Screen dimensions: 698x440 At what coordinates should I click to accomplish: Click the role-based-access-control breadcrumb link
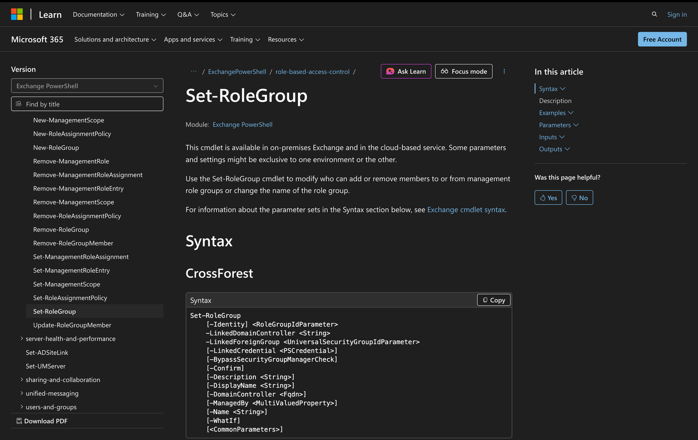click(312, 71)
